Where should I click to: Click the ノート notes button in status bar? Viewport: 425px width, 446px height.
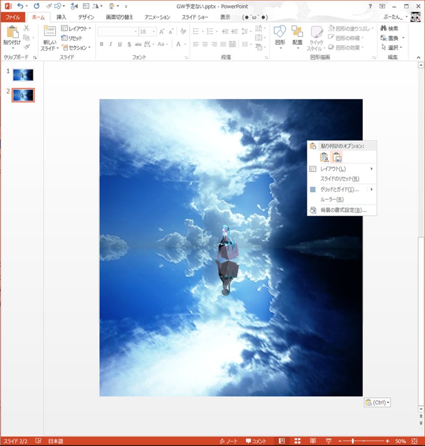229,441
